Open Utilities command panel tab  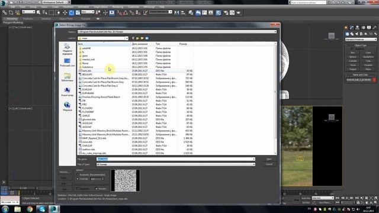point(375,28)
